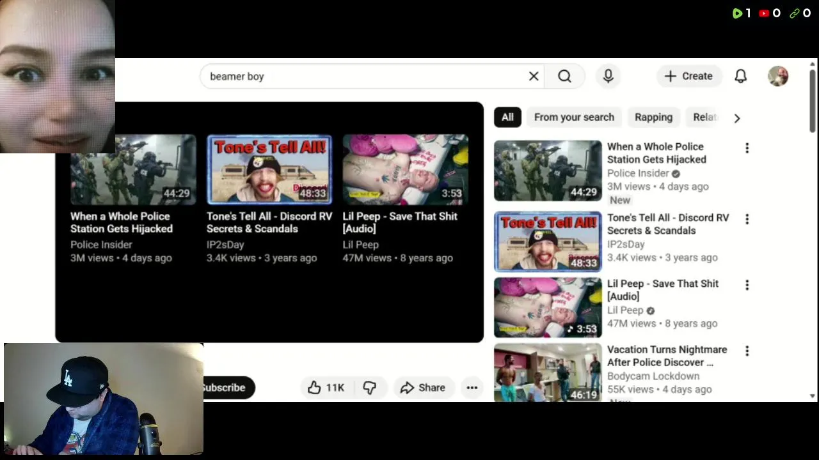The height and width of the screenshot is (460, 819).
Task: Click end-screen 'Lil Peep' channel text
Action: [x=361, y=245]
